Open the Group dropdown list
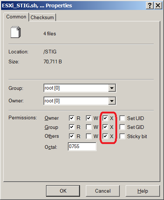Viewport: 164px width, 200px height. [112, 88]
